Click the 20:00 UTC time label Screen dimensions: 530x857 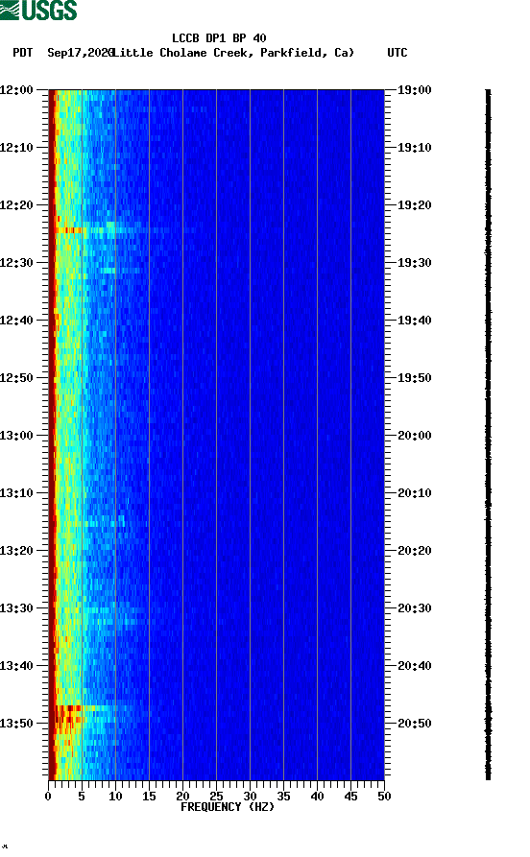click(415, 436)
